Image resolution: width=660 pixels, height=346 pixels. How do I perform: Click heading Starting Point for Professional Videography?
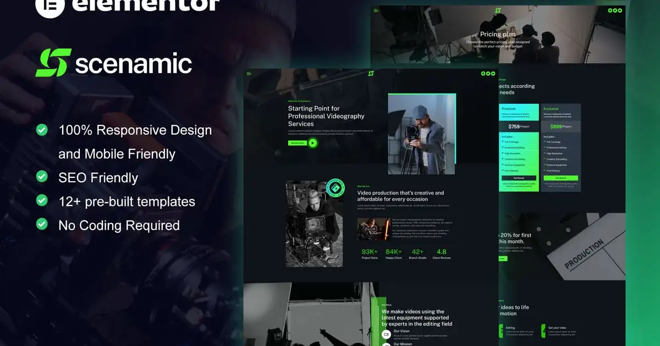pyautogui.click(x=326, y=116)
